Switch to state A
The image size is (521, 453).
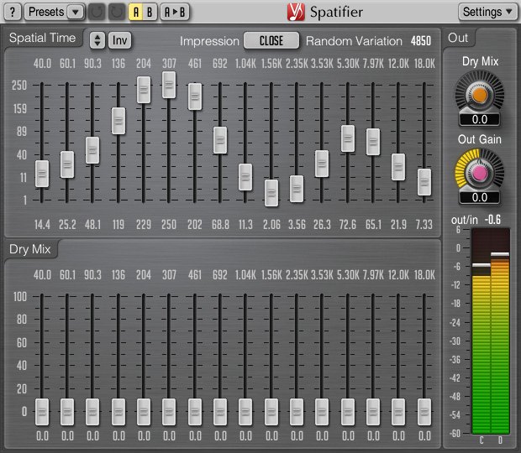(135, 12)
